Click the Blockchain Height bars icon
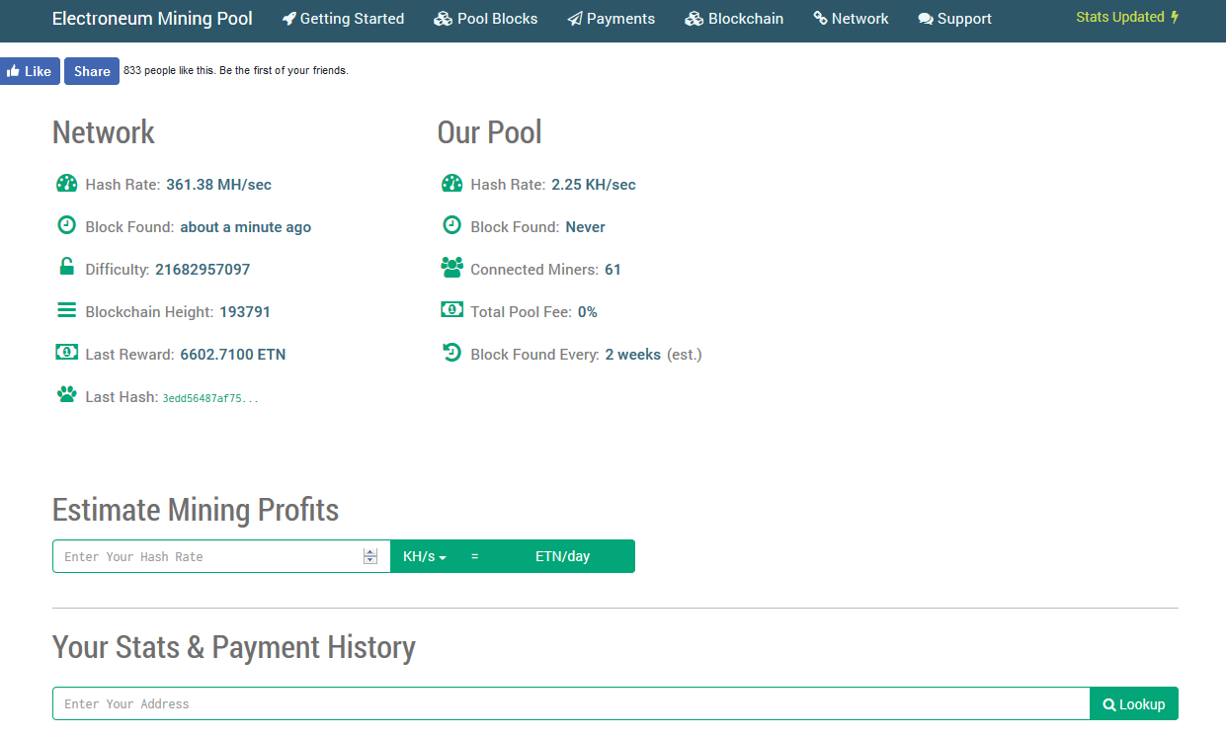 tap(66, 310)
